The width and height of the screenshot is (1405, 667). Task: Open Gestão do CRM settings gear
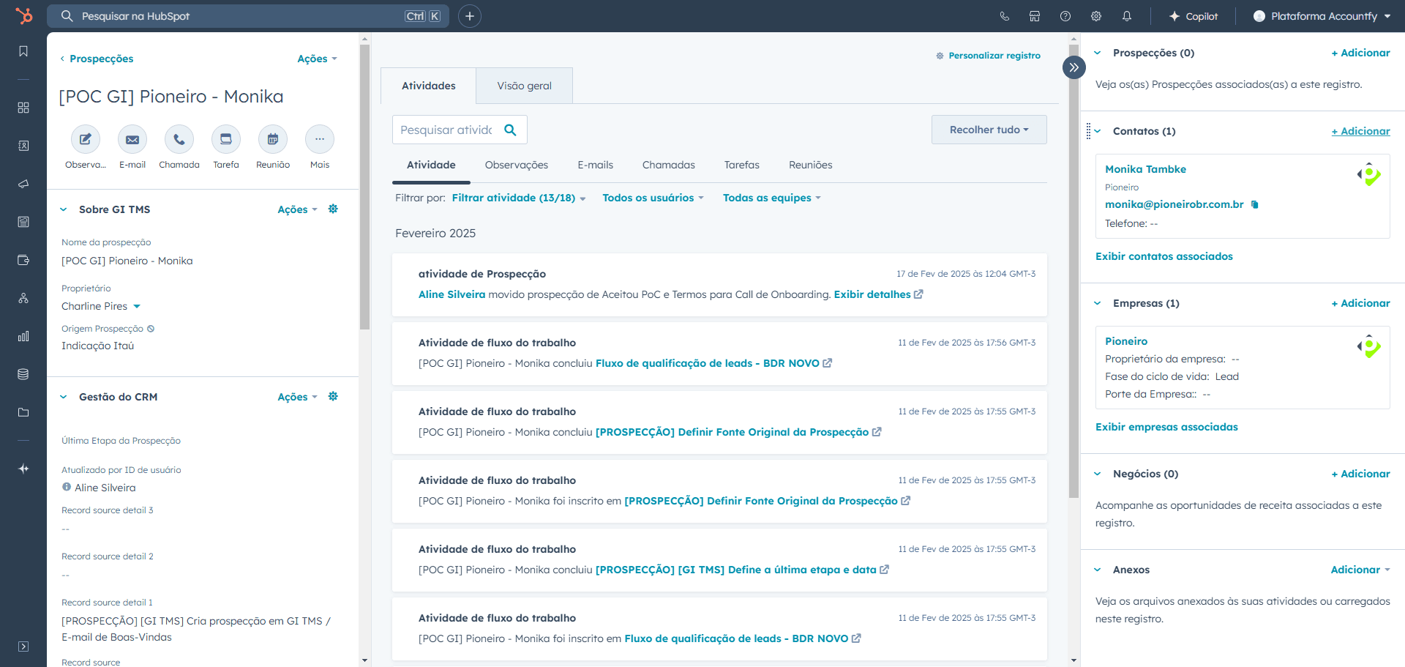333,396
